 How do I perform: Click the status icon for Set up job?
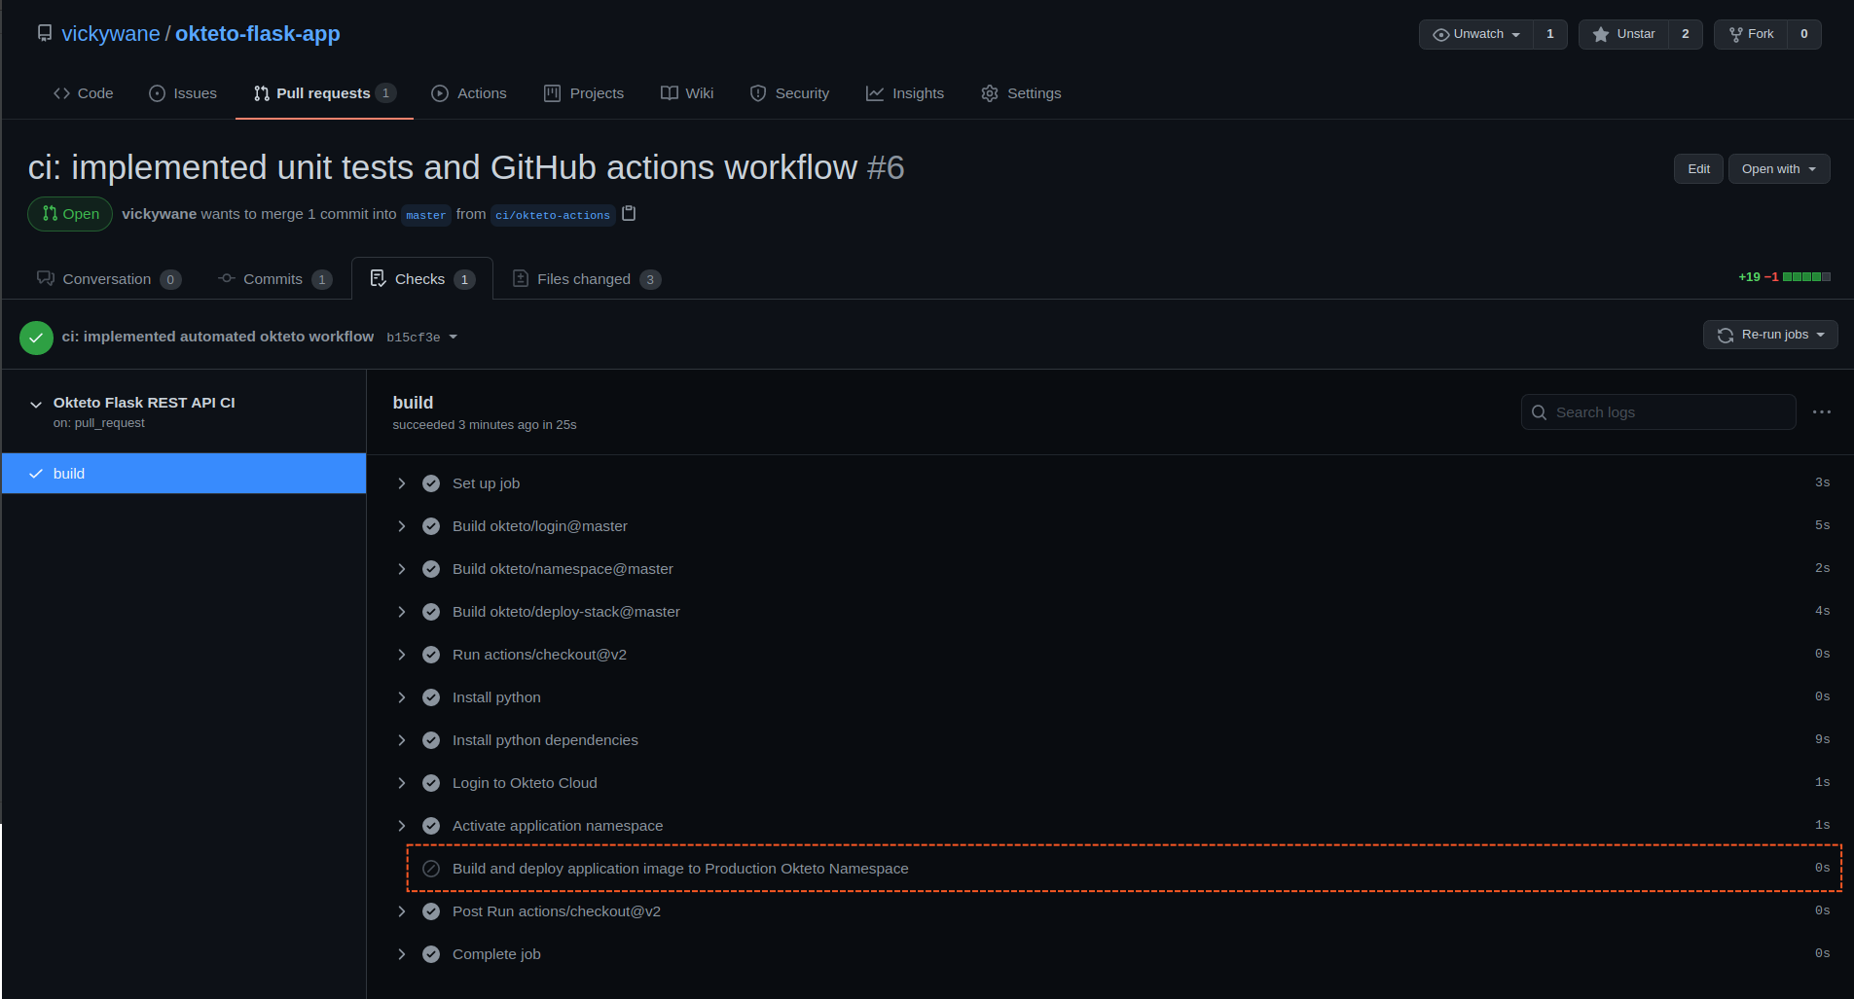431,483
